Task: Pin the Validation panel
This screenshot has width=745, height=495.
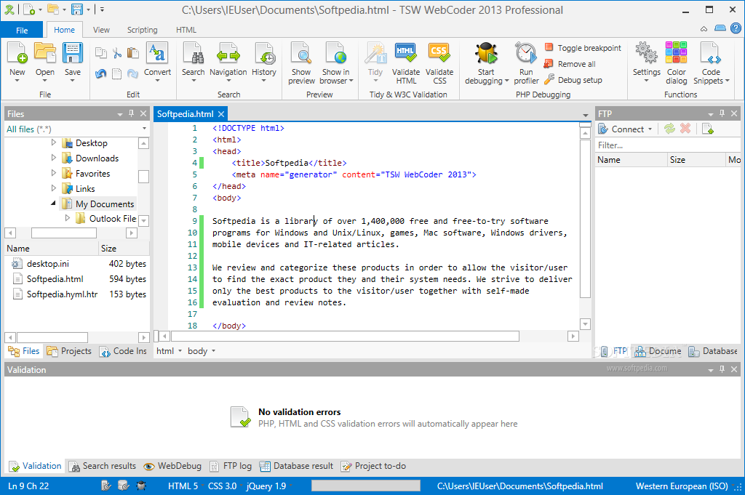Action: (722, 369)
